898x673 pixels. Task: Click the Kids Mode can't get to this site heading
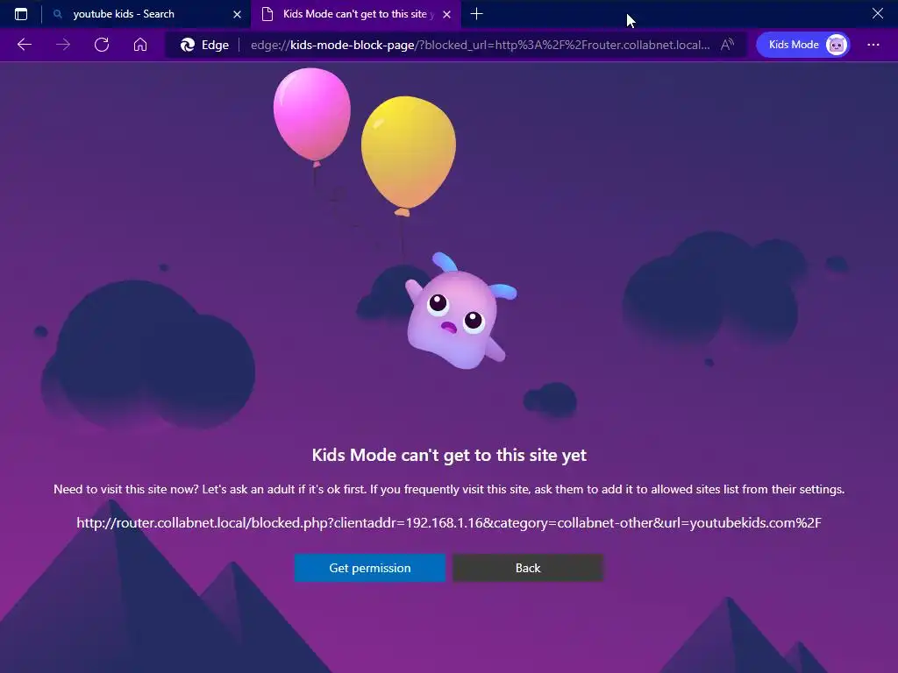point(449,455)
